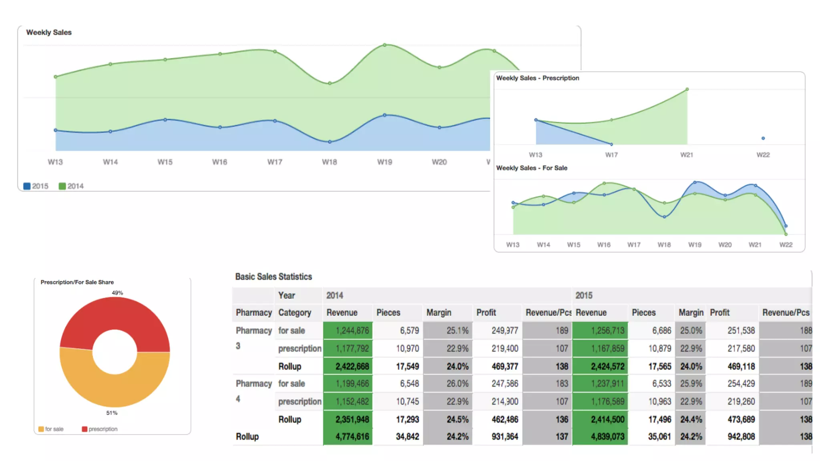820x461 pixels.
Task: Click the Category column header
Action: tap(295, 313)
